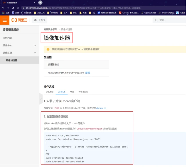Reload the page with refresh icon
186x167 pixels.
tap(13, 8)
